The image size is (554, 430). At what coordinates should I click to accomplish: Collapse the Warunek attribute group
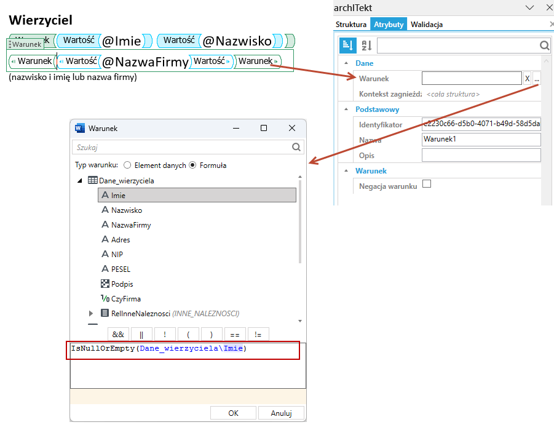tap(346, 171)
